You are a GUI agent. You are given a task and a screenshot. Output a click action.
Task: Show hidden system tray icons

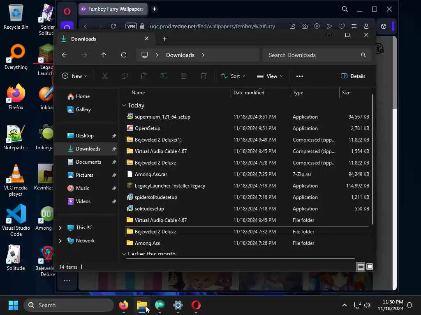point(345,305)
